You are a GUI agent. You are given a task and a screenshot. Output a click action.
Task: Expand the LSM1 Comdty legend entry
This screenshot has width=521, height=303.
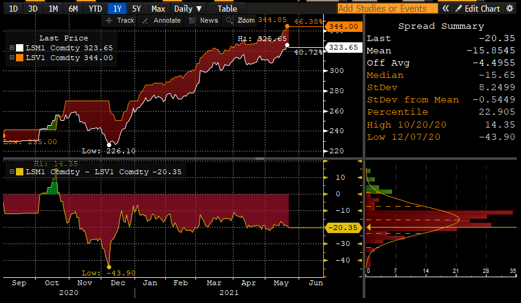[x=12, y=48]
